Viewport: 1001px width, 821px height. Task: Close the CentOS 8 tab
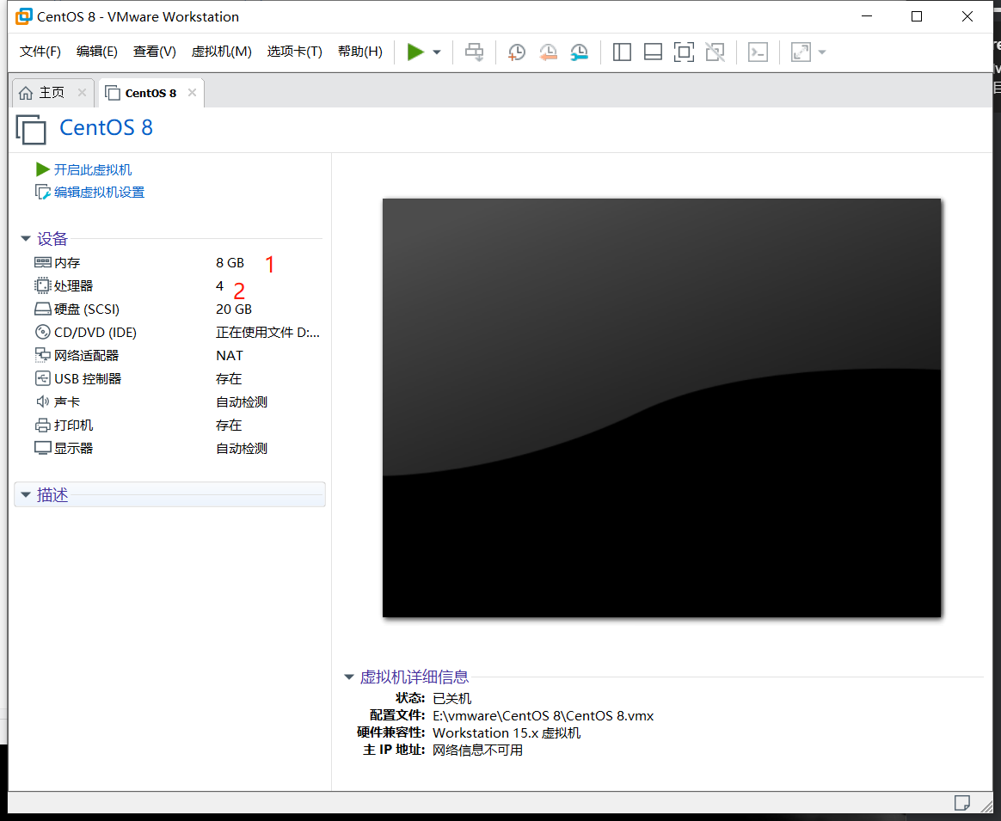pyautogui.click(x=192, y=92)
